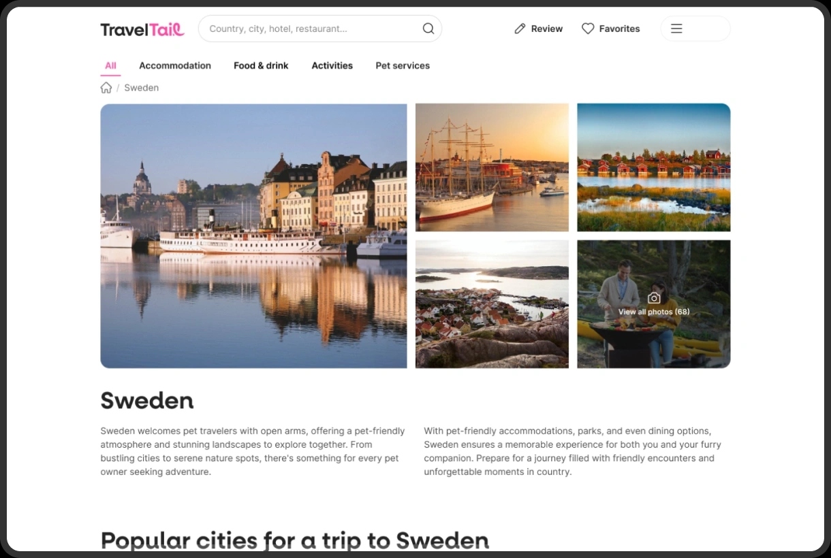Click the Favorites text label
The width and height of the screenshot is (831, 558).
pyautogui.click(x=619, y=29)
